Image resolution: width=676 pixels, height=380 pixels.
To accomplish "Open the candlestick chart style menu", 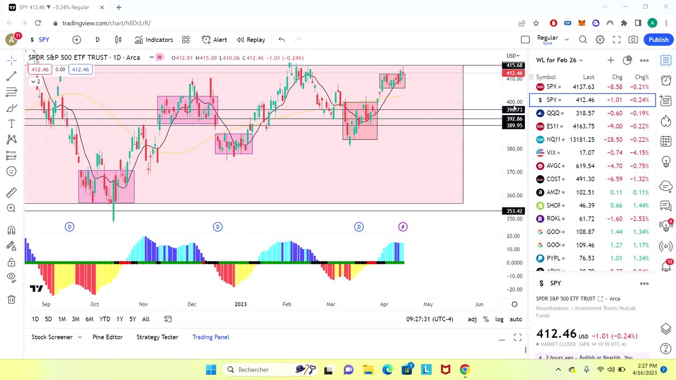I will click(118, 40).
